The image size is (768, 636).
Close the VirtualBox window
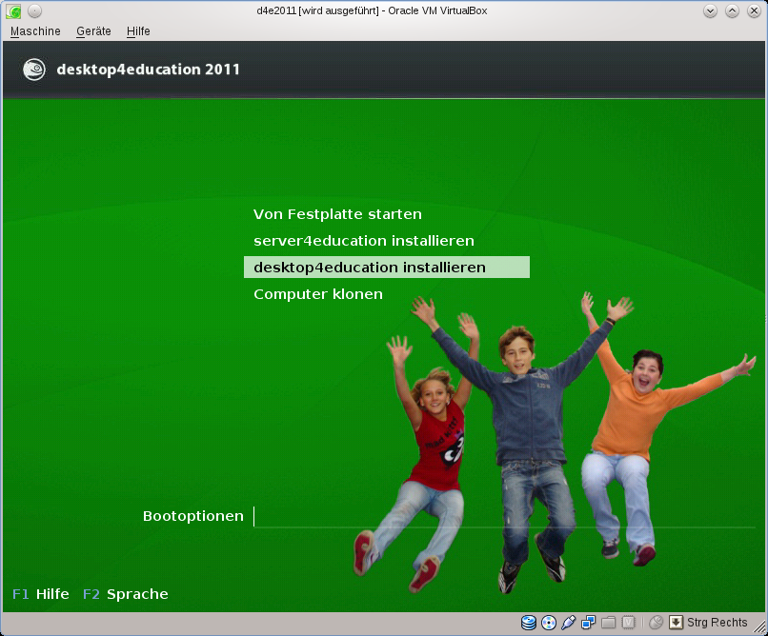755,10
